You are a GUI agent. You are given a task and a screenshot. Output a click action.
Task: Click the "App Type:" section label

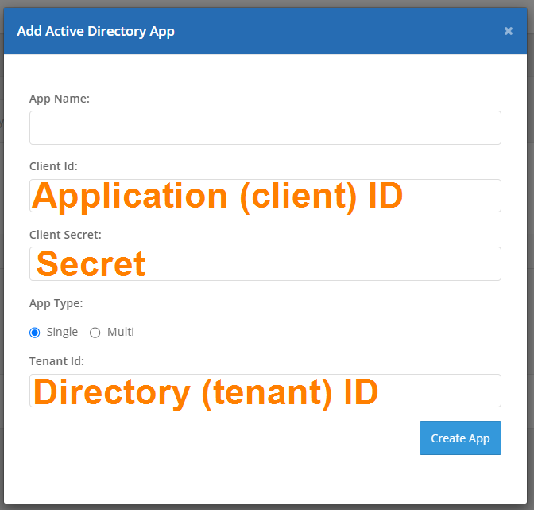point(56,303)
